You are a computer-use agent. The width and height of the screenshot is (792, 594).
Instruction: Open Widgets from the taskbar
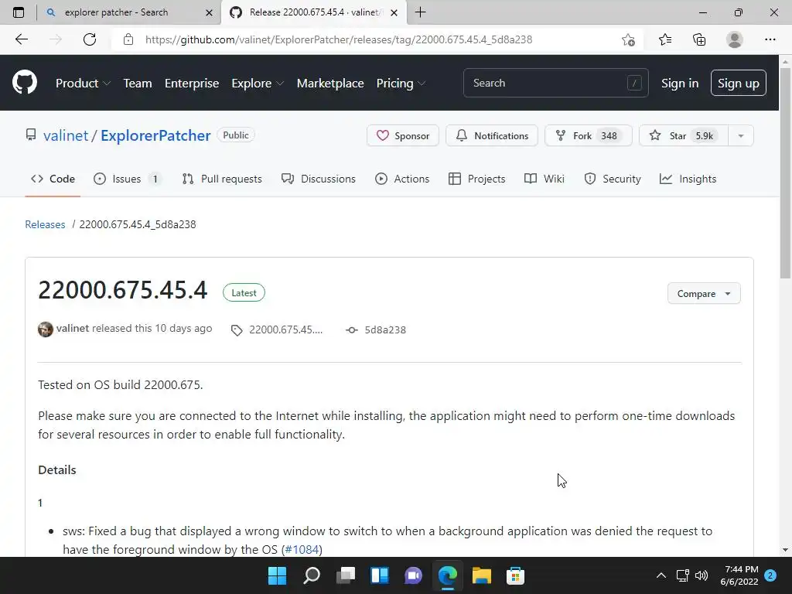coord(380,575)
